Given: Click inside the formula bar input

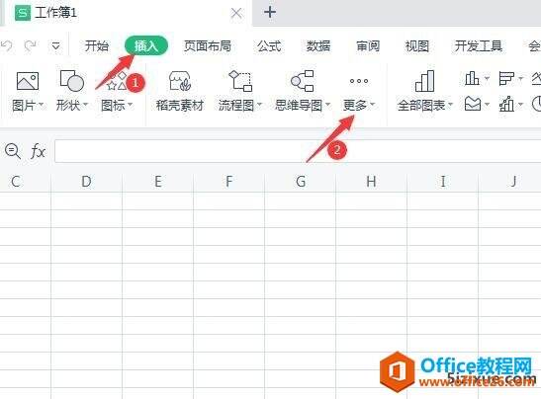Looking at the screenshot, I should (298, 151).
